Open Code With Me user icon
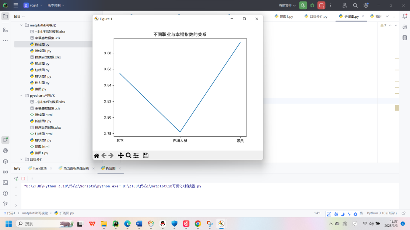Screen dimensions: 410x230 (x=345, y=5)
